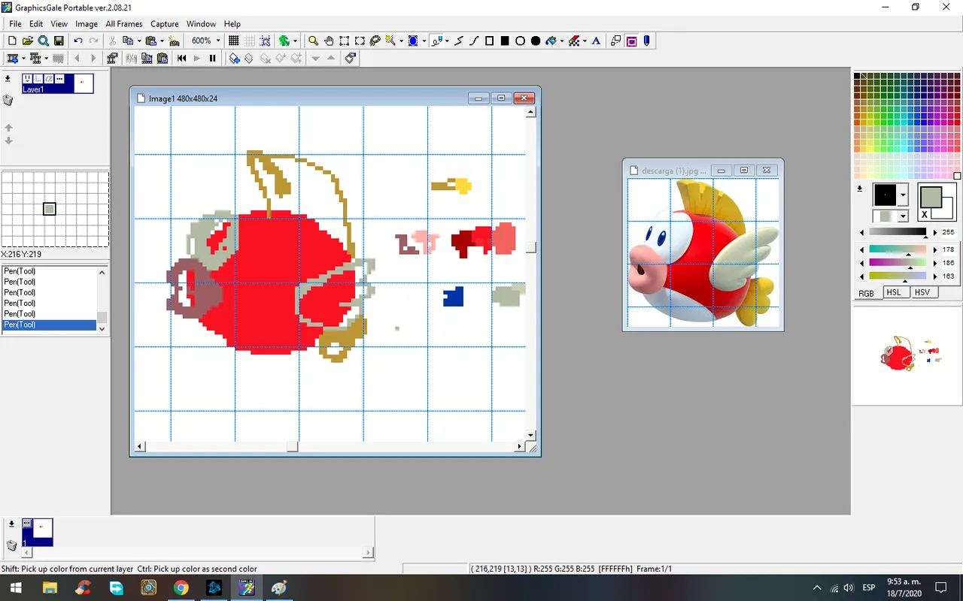This screenshot has height=601, width=963.
Task: Save the image with the floppy disk icon
Action: click(x=59, y=41)
